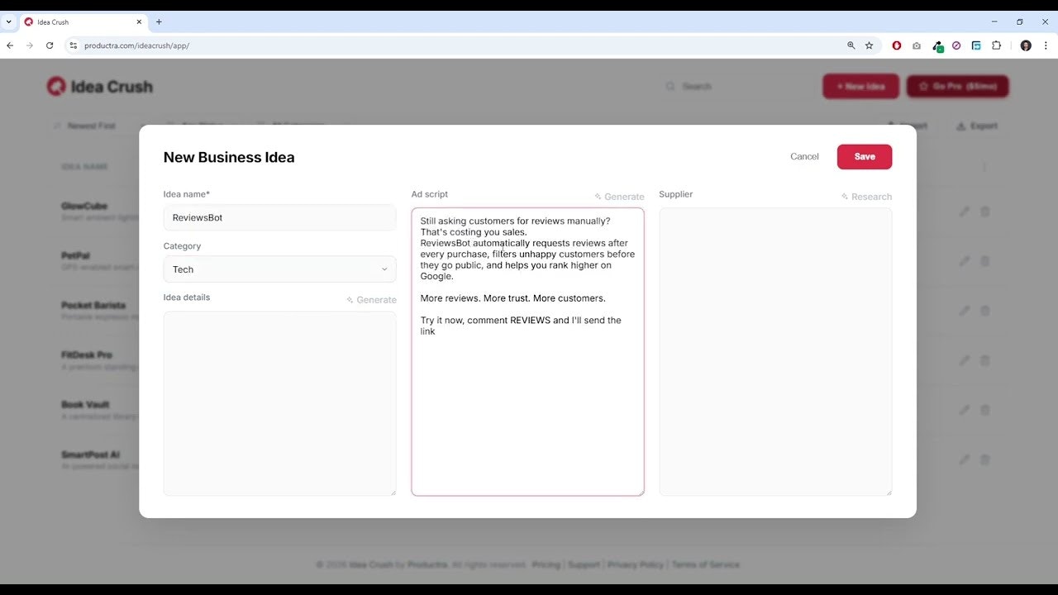Open the browser zoom magnifier icon
Image resolution: width=1058 pixels, height=595 pixels.
click(851, 45)
